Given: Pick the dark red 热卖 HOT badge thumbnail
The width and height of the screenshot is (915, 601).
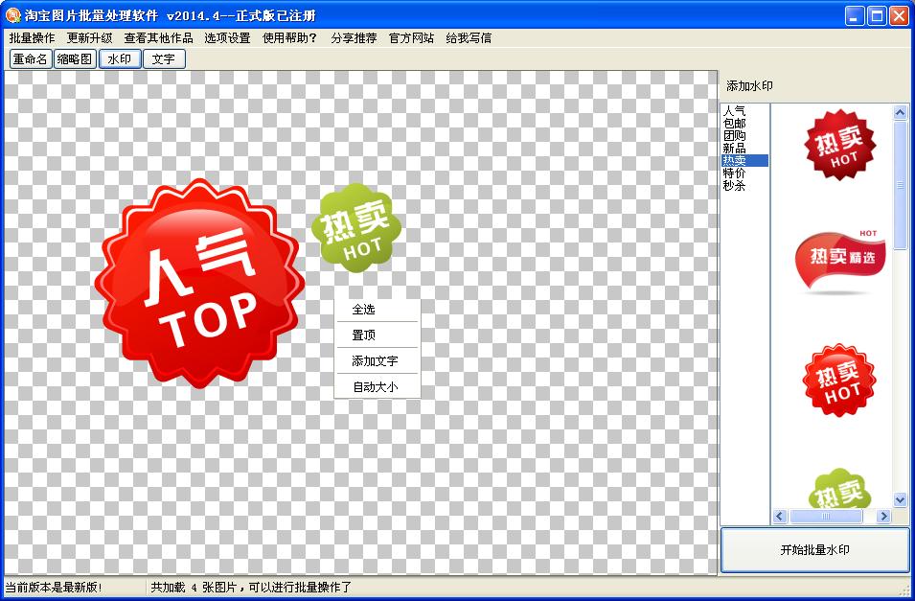Looking at the screenshot, I should (840, 145).
